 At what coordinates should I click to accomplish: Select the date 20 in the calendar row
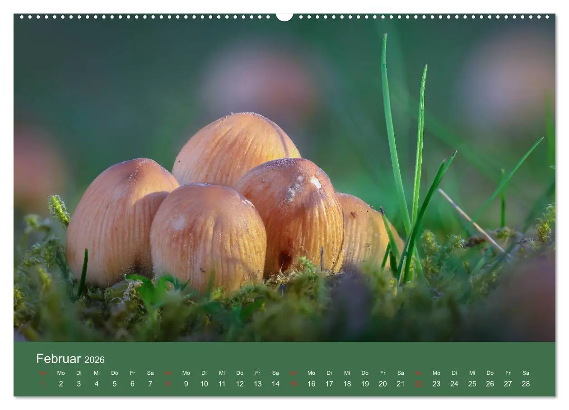383,384
